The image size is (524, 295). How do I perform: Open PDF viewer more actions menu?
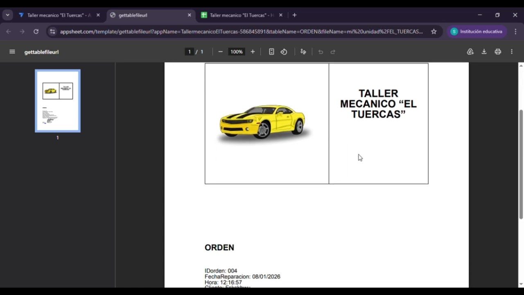point(512,52)
